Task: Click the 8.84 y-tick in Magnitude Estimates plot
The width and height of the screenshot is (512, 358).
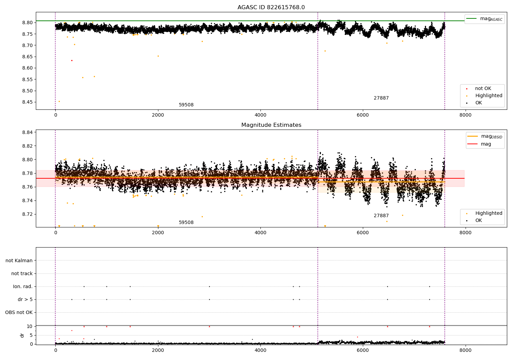Action: 27,132
